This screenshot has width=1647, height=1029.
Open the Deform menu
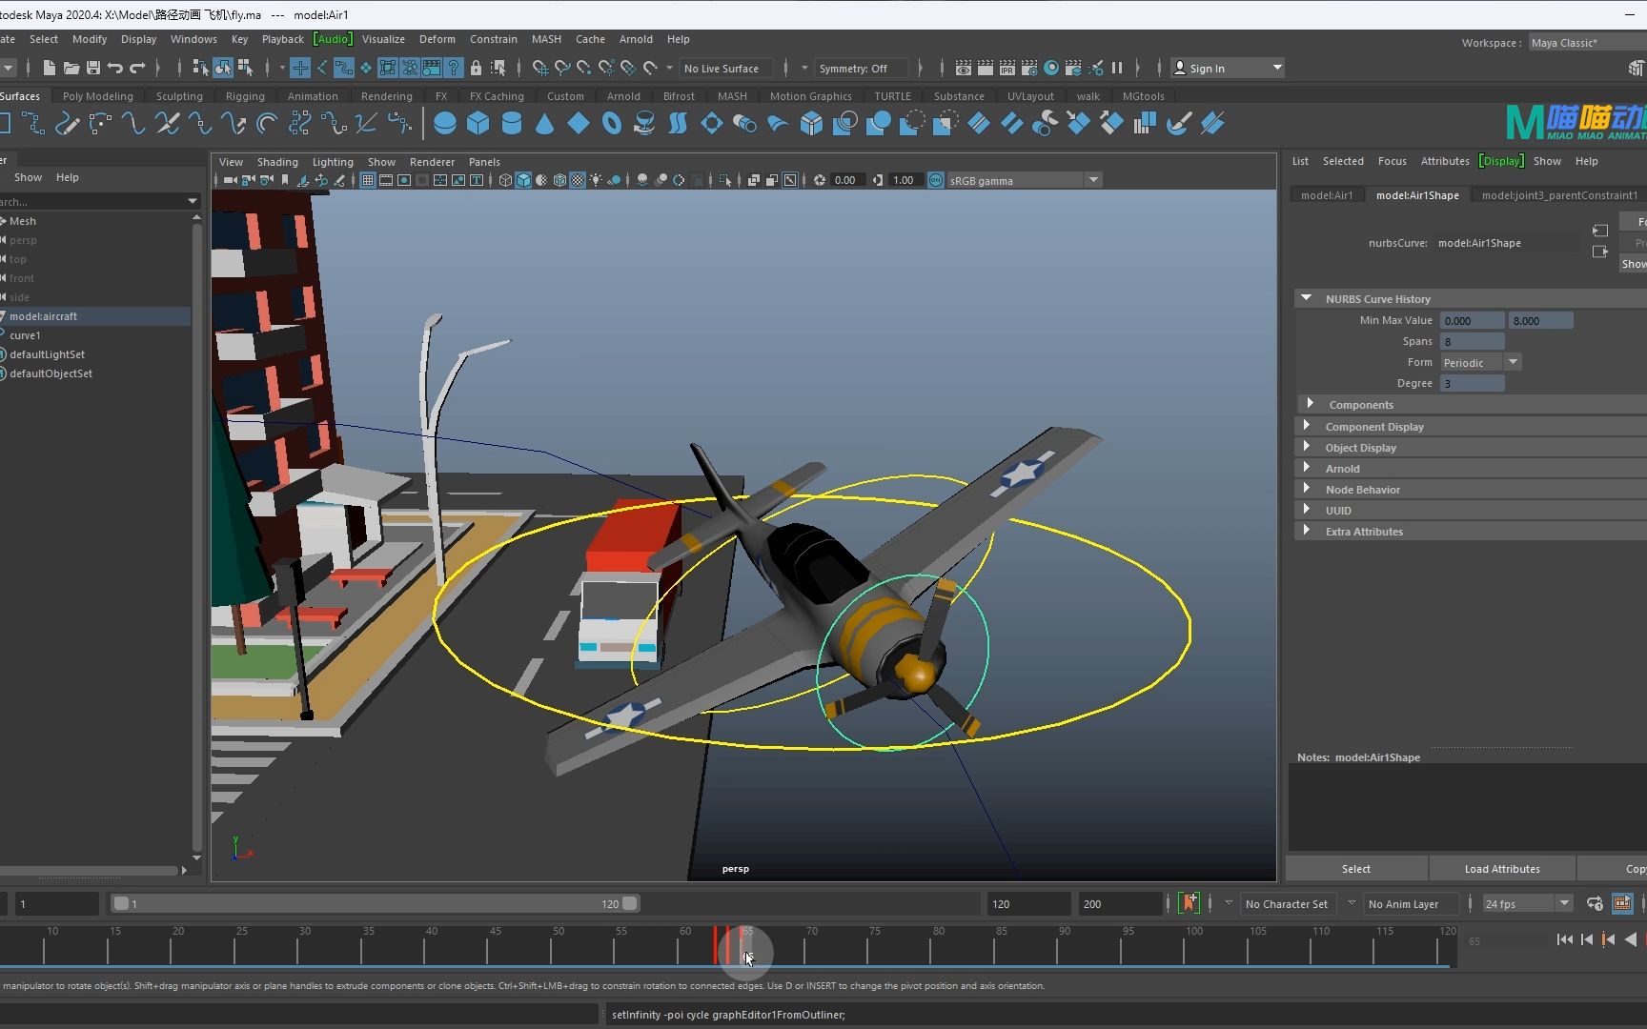point(437,39)
